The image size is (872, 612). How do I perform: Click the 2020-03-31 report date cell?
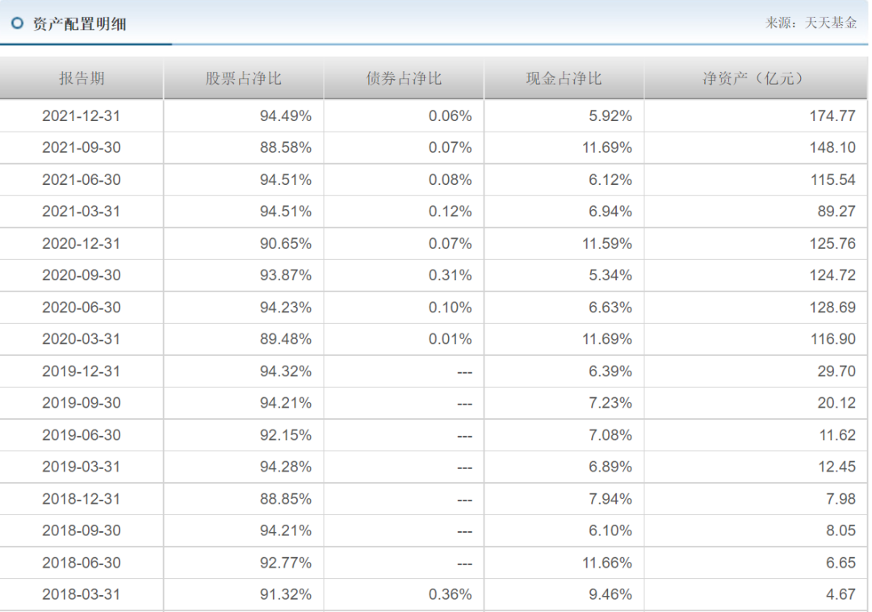click(x=81, y=339)
